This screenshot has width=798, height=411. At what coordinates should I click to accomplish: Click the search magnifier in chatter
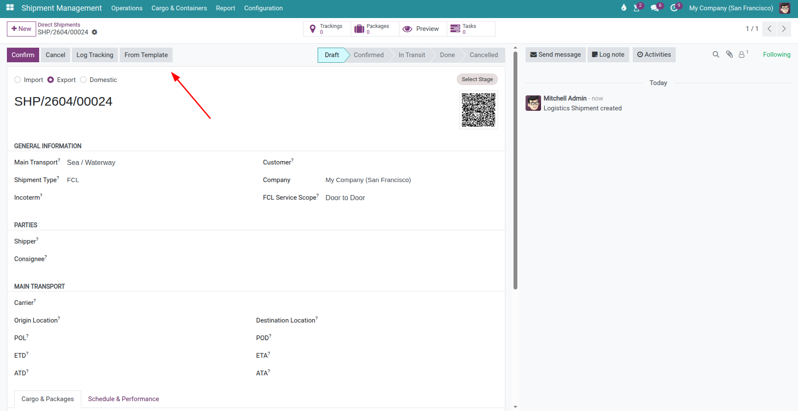click(x=716, y=55)
